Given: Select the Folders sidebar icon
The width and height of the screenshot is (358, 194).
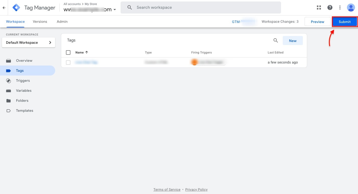Looking at the screenshot, I should 9,100.
